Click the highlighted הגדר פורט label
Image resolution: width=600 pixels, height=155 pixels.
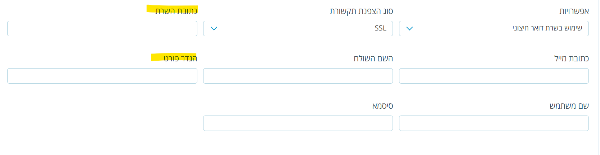click(x=180, y=58)
